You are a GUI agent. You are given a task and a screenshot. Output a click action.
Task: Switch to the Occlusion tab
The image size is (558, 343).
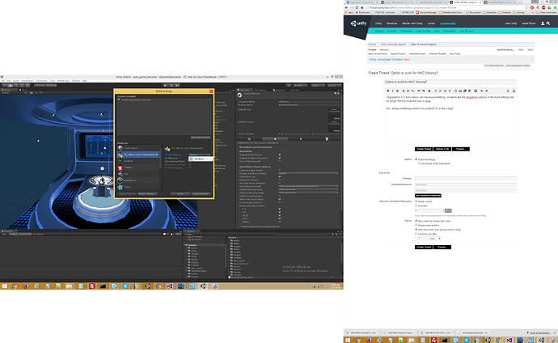pos(279,90)
